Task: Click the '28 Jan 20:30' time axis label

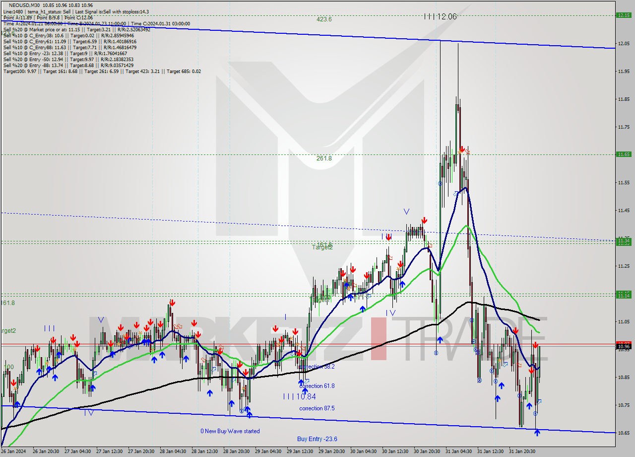Action: [237, 452]
